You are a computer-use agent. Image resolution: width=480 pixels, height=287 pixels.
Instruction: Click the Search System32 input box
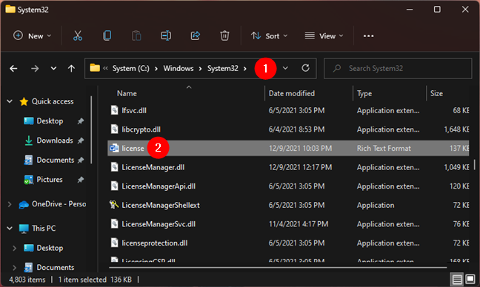[398, 68]
